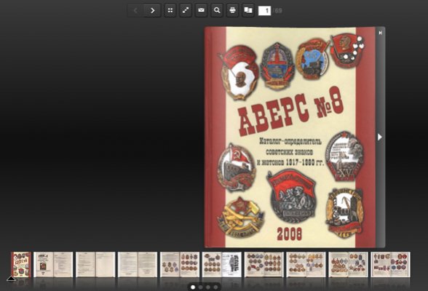Flip to next page with right-edge arrow
This screenshot has height=291, width=428.
380,137
